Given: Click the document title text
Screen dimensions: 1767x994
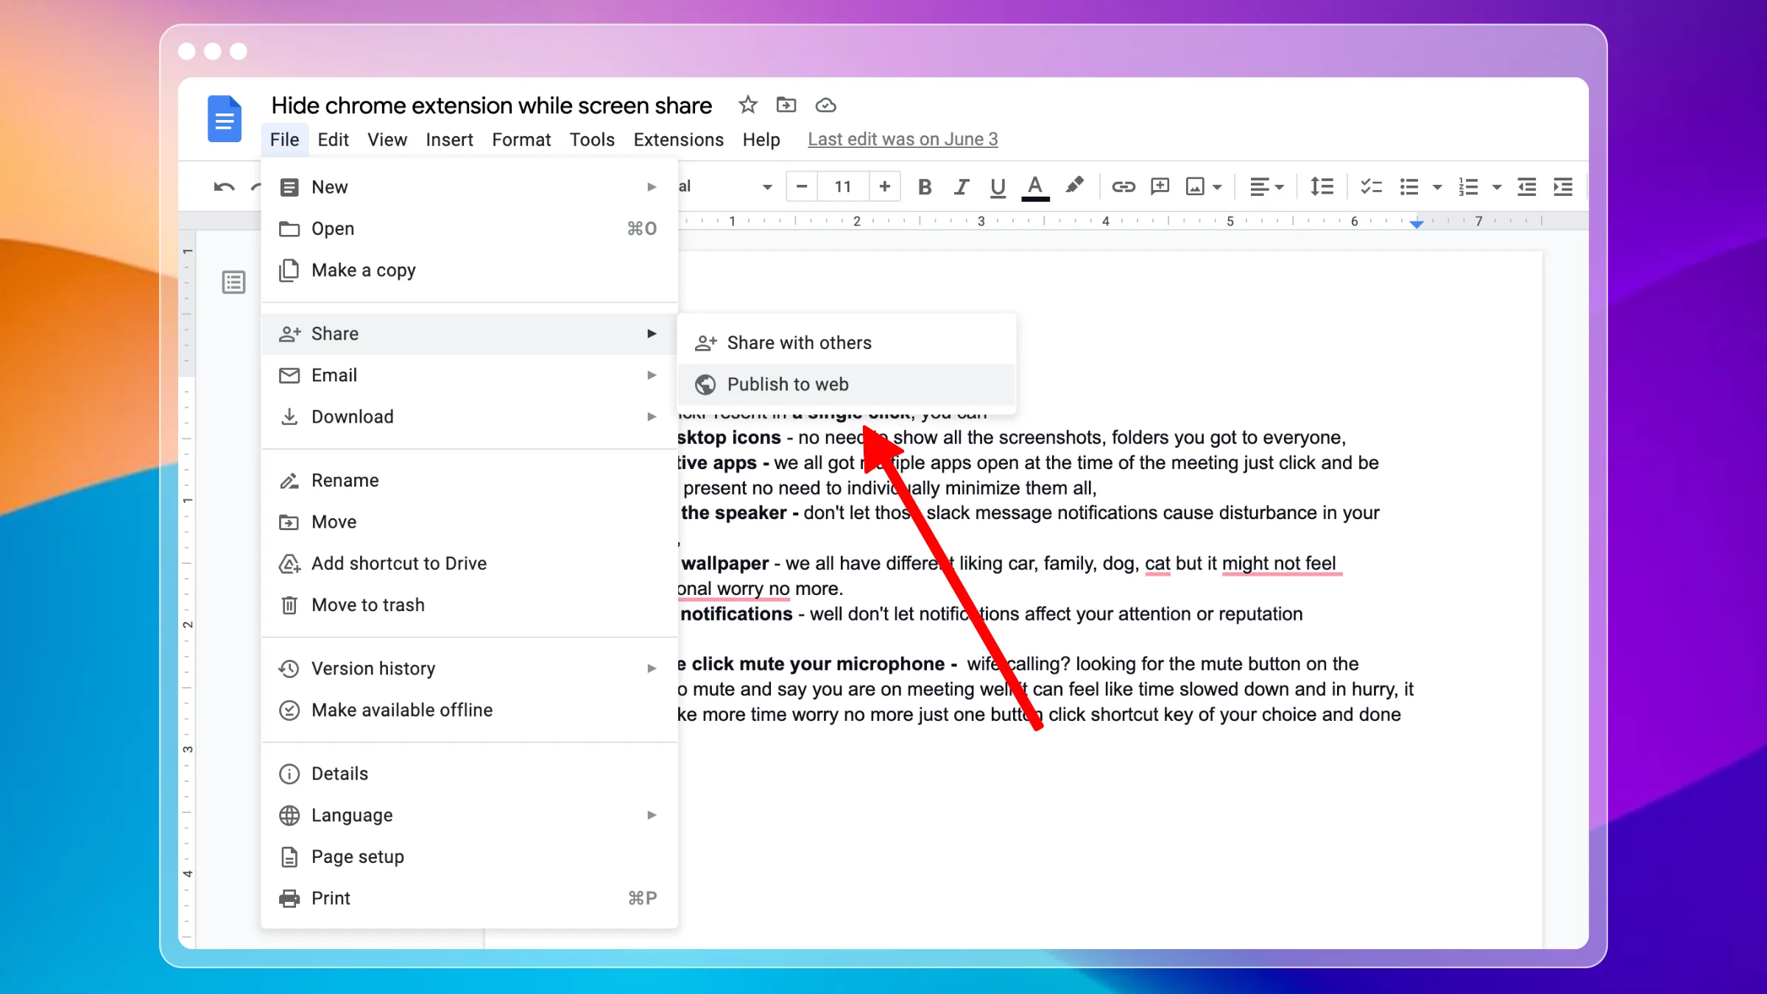Looking at the screenshot, I should tap(491, 105).
